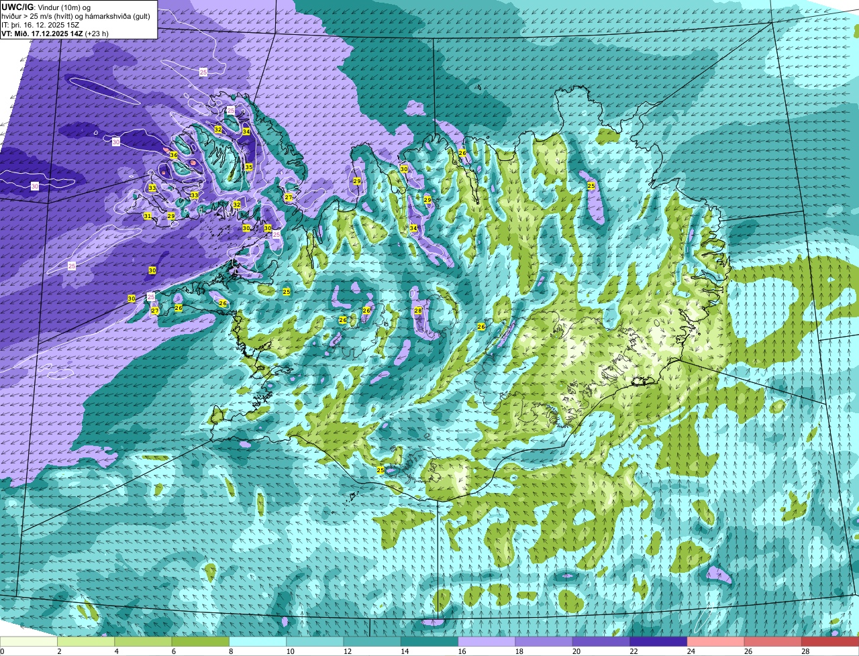
Task: Click the 'VT: Mið. 17.12.2025 14Z (+23 h)' line
Action: tap(55, 33)
